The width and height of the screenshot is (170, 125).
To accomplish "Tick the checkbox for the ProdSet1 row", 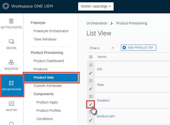I will click(x=91, y=97).
